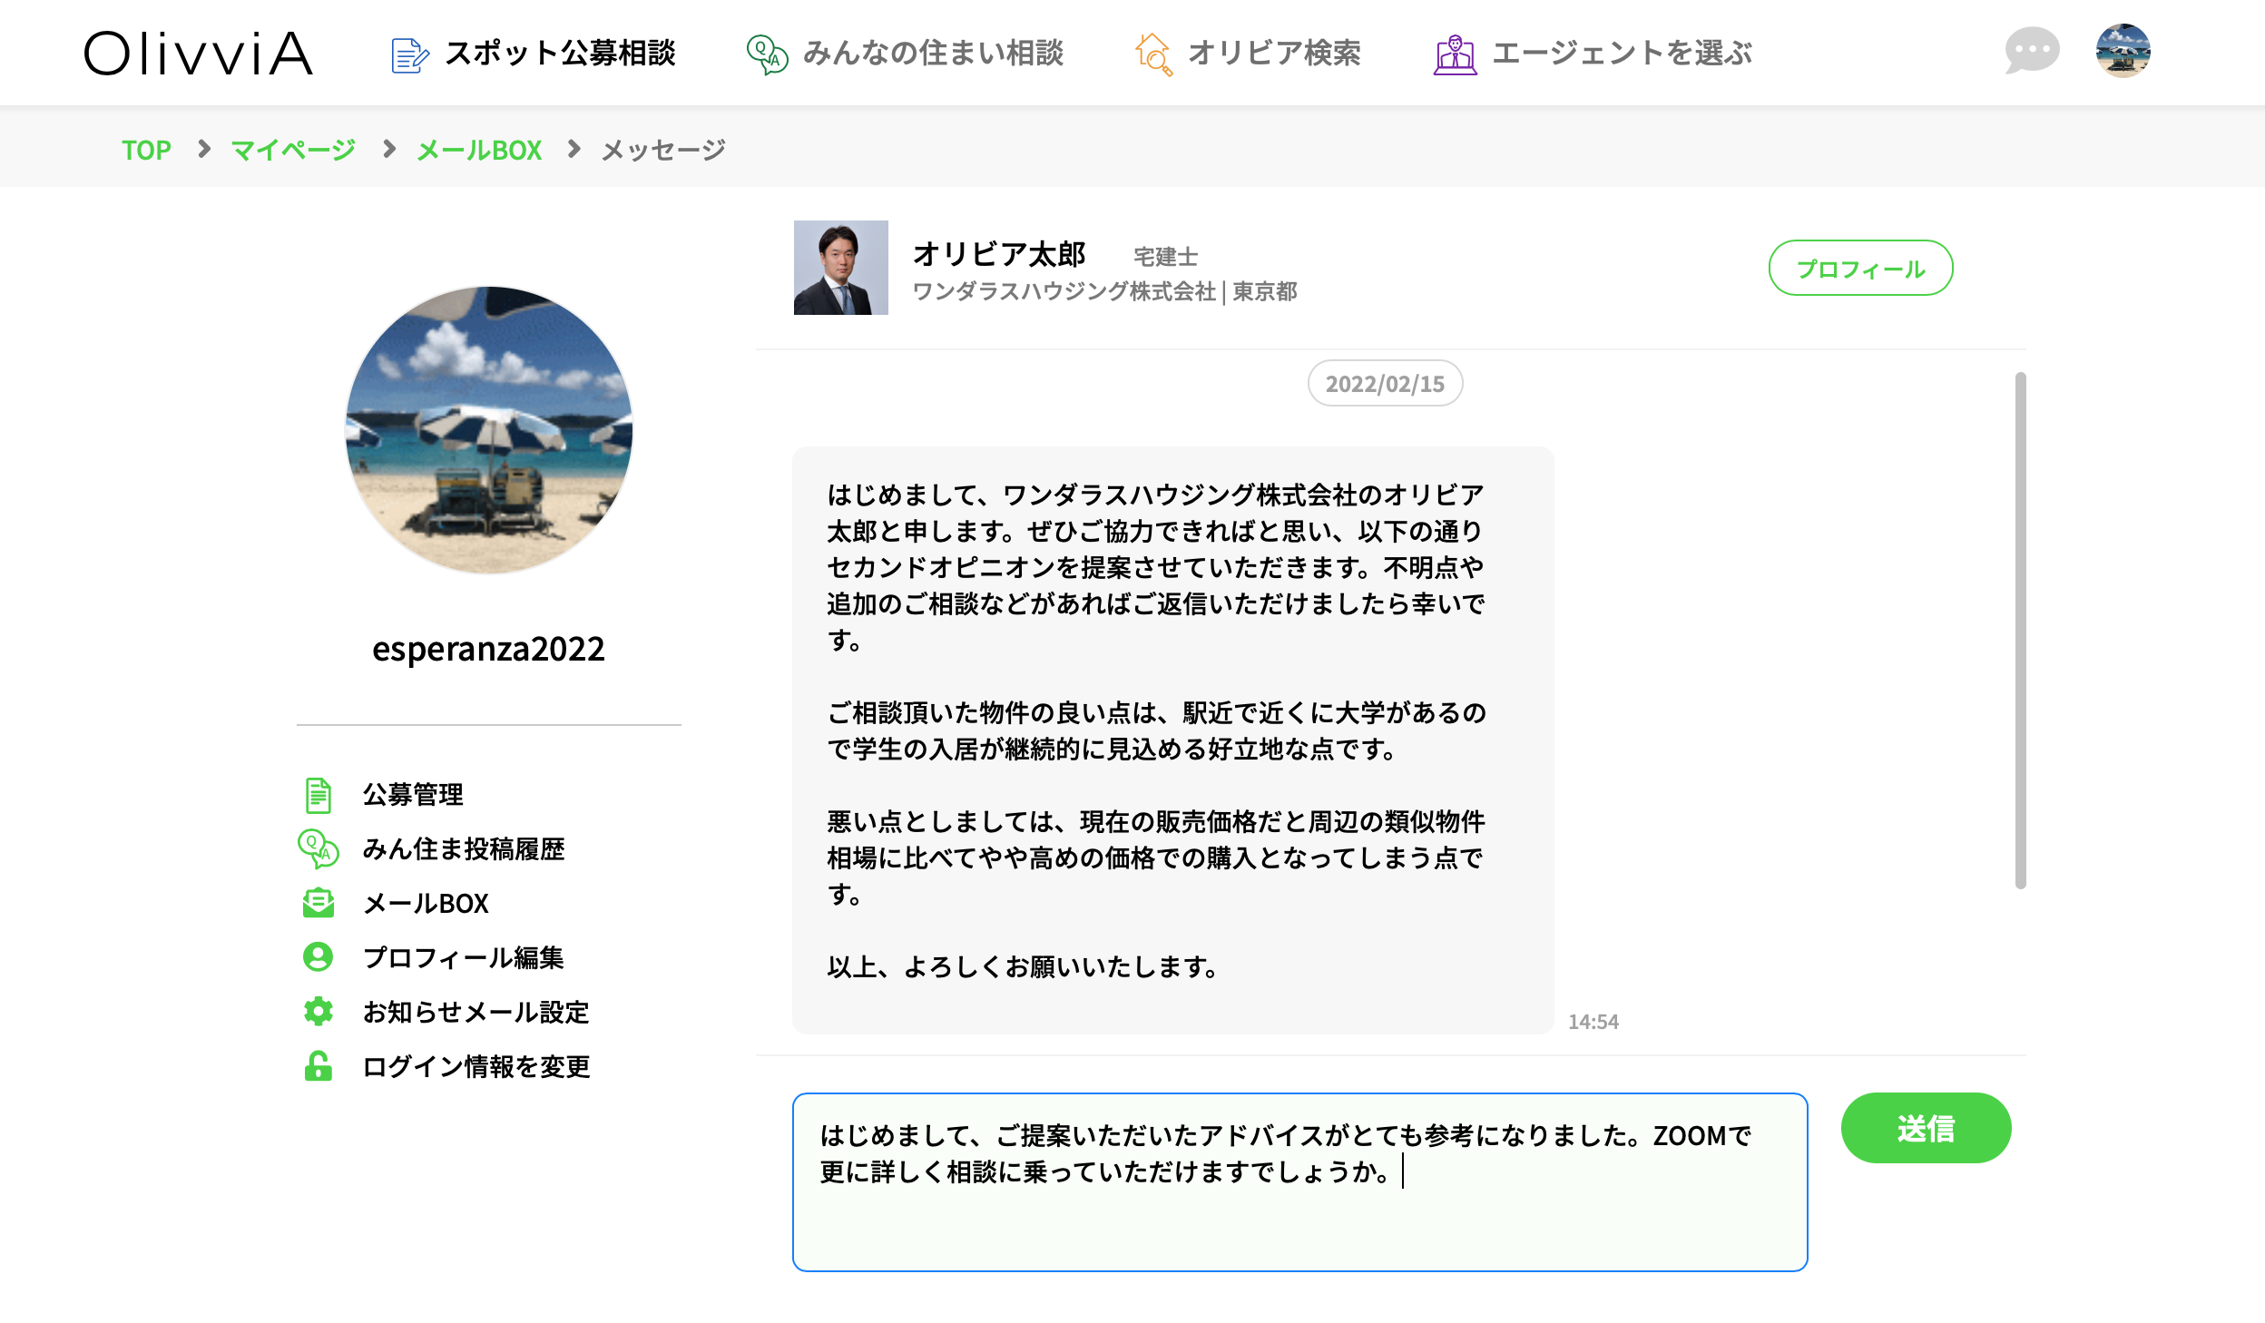Navigate to TOP breadcrumb link
2265x1323 pixels.
click(147, 150)
